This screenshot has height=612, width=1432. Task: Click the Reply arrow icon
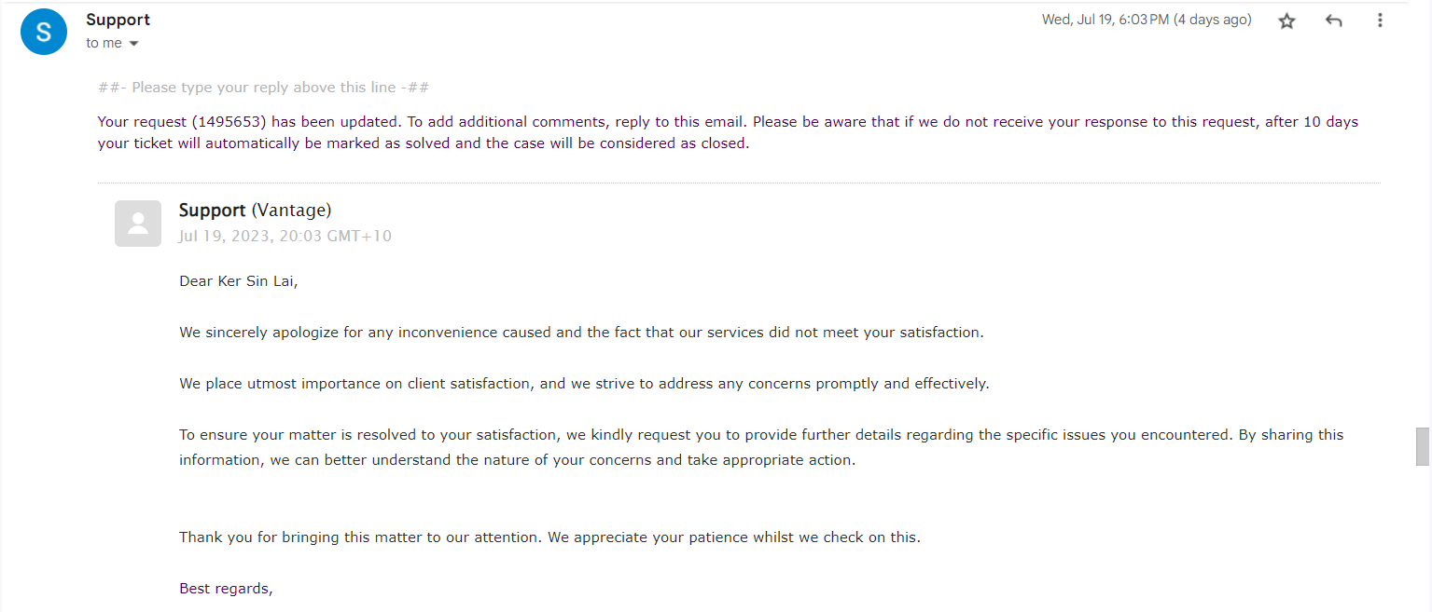(1334, 20)
